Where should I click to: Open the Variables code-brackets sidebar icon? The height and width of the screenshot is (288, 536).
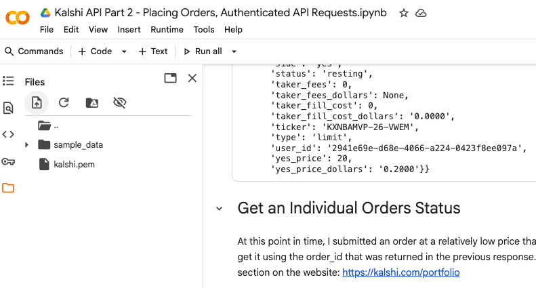(8, 134)
